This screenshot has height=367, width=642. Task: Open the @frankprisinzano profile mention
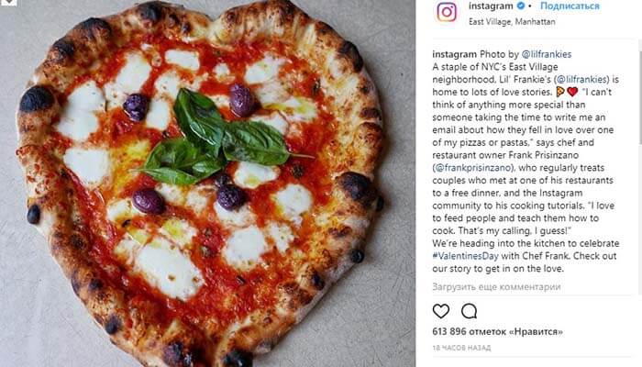point(473,168)
